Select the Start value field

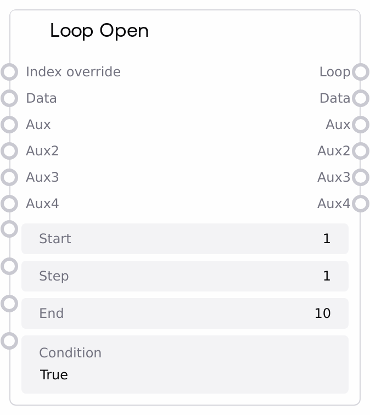point(184,239)
